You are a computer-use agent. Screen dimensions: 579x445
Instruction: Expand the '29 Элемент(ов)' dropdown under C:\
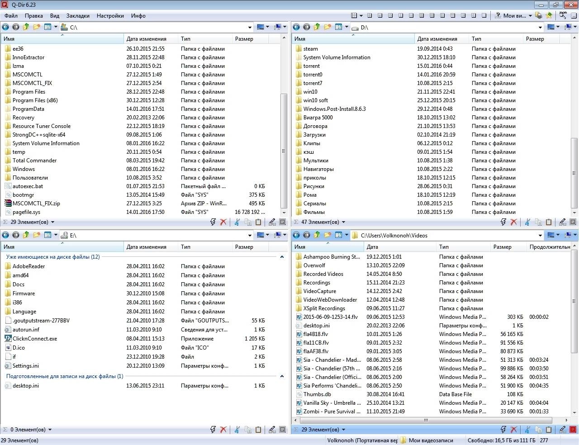pos(52,222)
